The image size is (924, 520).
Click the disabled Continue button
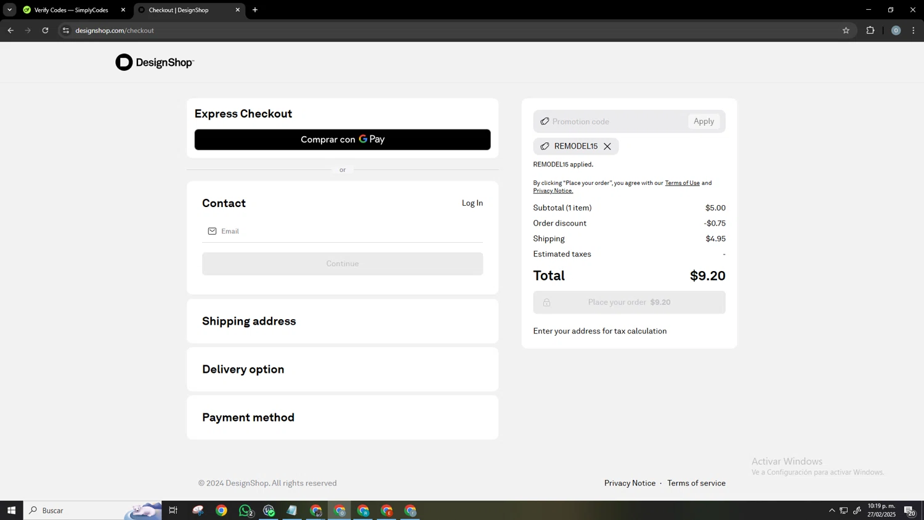(342, 264)
